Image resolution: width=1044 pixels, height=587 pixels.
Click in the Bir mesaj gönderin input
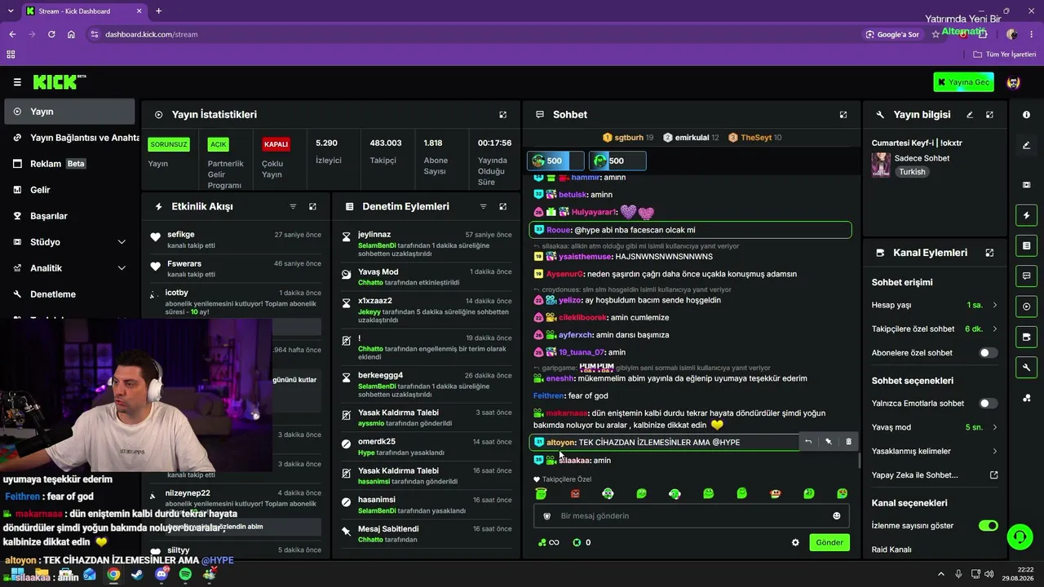[692, 516]
